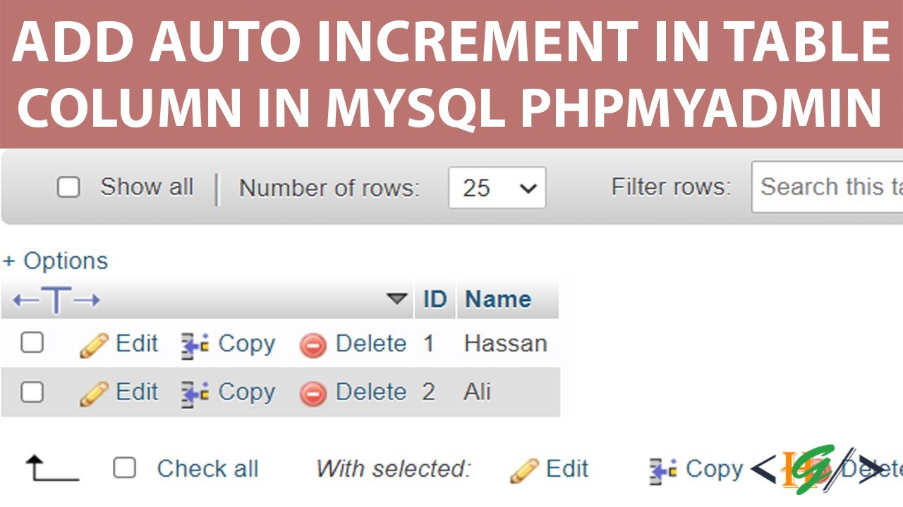
Task: Tick the Check all checkbox
Action: (124, 468)
